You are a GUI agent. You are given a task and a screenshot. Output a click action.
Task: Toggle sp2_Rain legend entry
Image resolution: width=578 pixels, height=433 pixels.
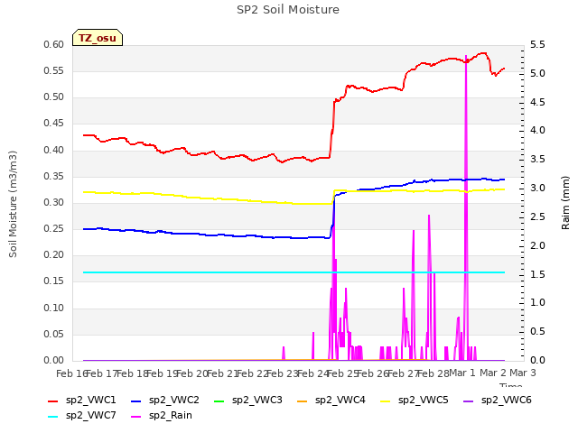tap(162, 415)
